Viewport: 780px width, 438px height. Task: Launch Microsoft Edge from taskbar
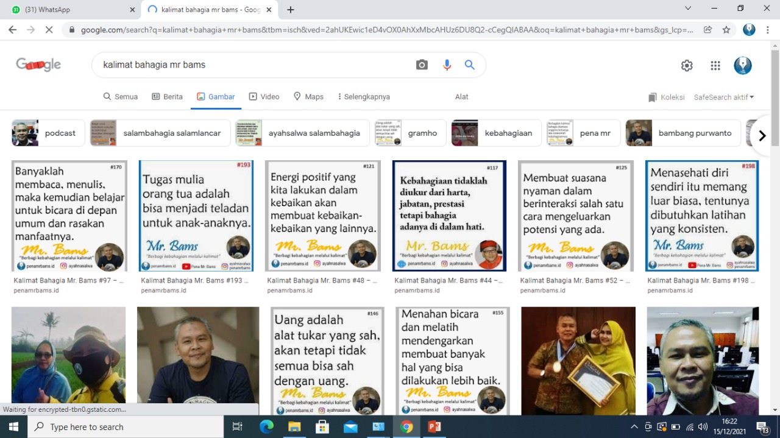coord(266,426)
